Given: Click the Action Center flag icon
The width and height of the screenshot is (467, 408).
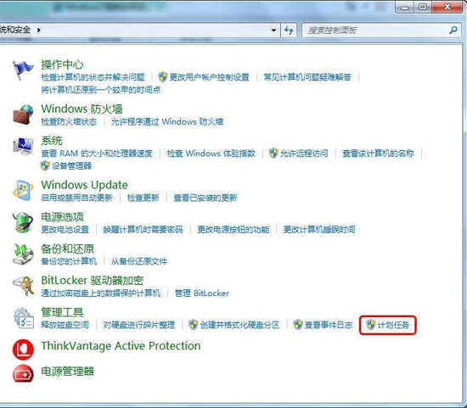Looking at the screenshot, I should click(23, 70).
